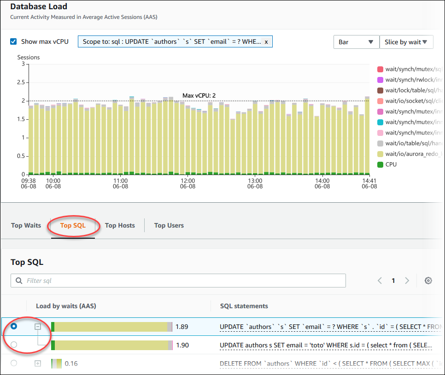Click the previous page chevron

click(380, 280)
